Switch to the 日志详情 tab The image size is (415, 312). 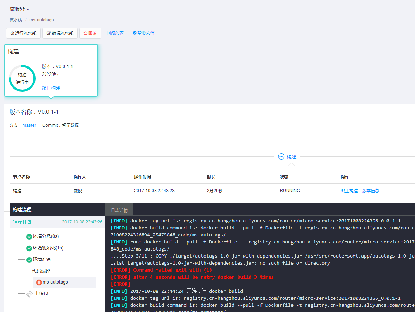(x=119, y=210)
